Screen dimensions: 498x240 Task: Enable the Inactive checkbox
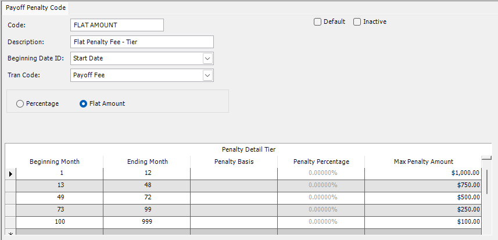point(357,22)
